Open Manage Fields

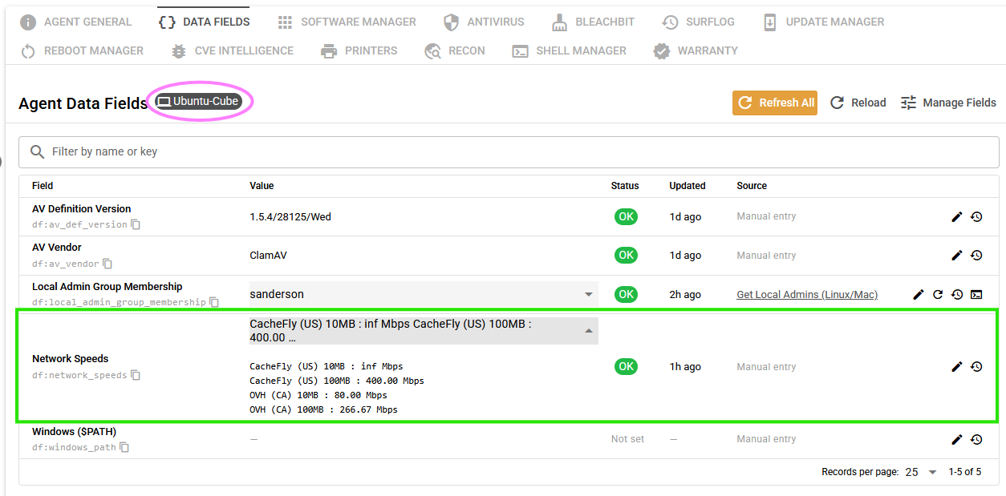[x=947, y=103]
